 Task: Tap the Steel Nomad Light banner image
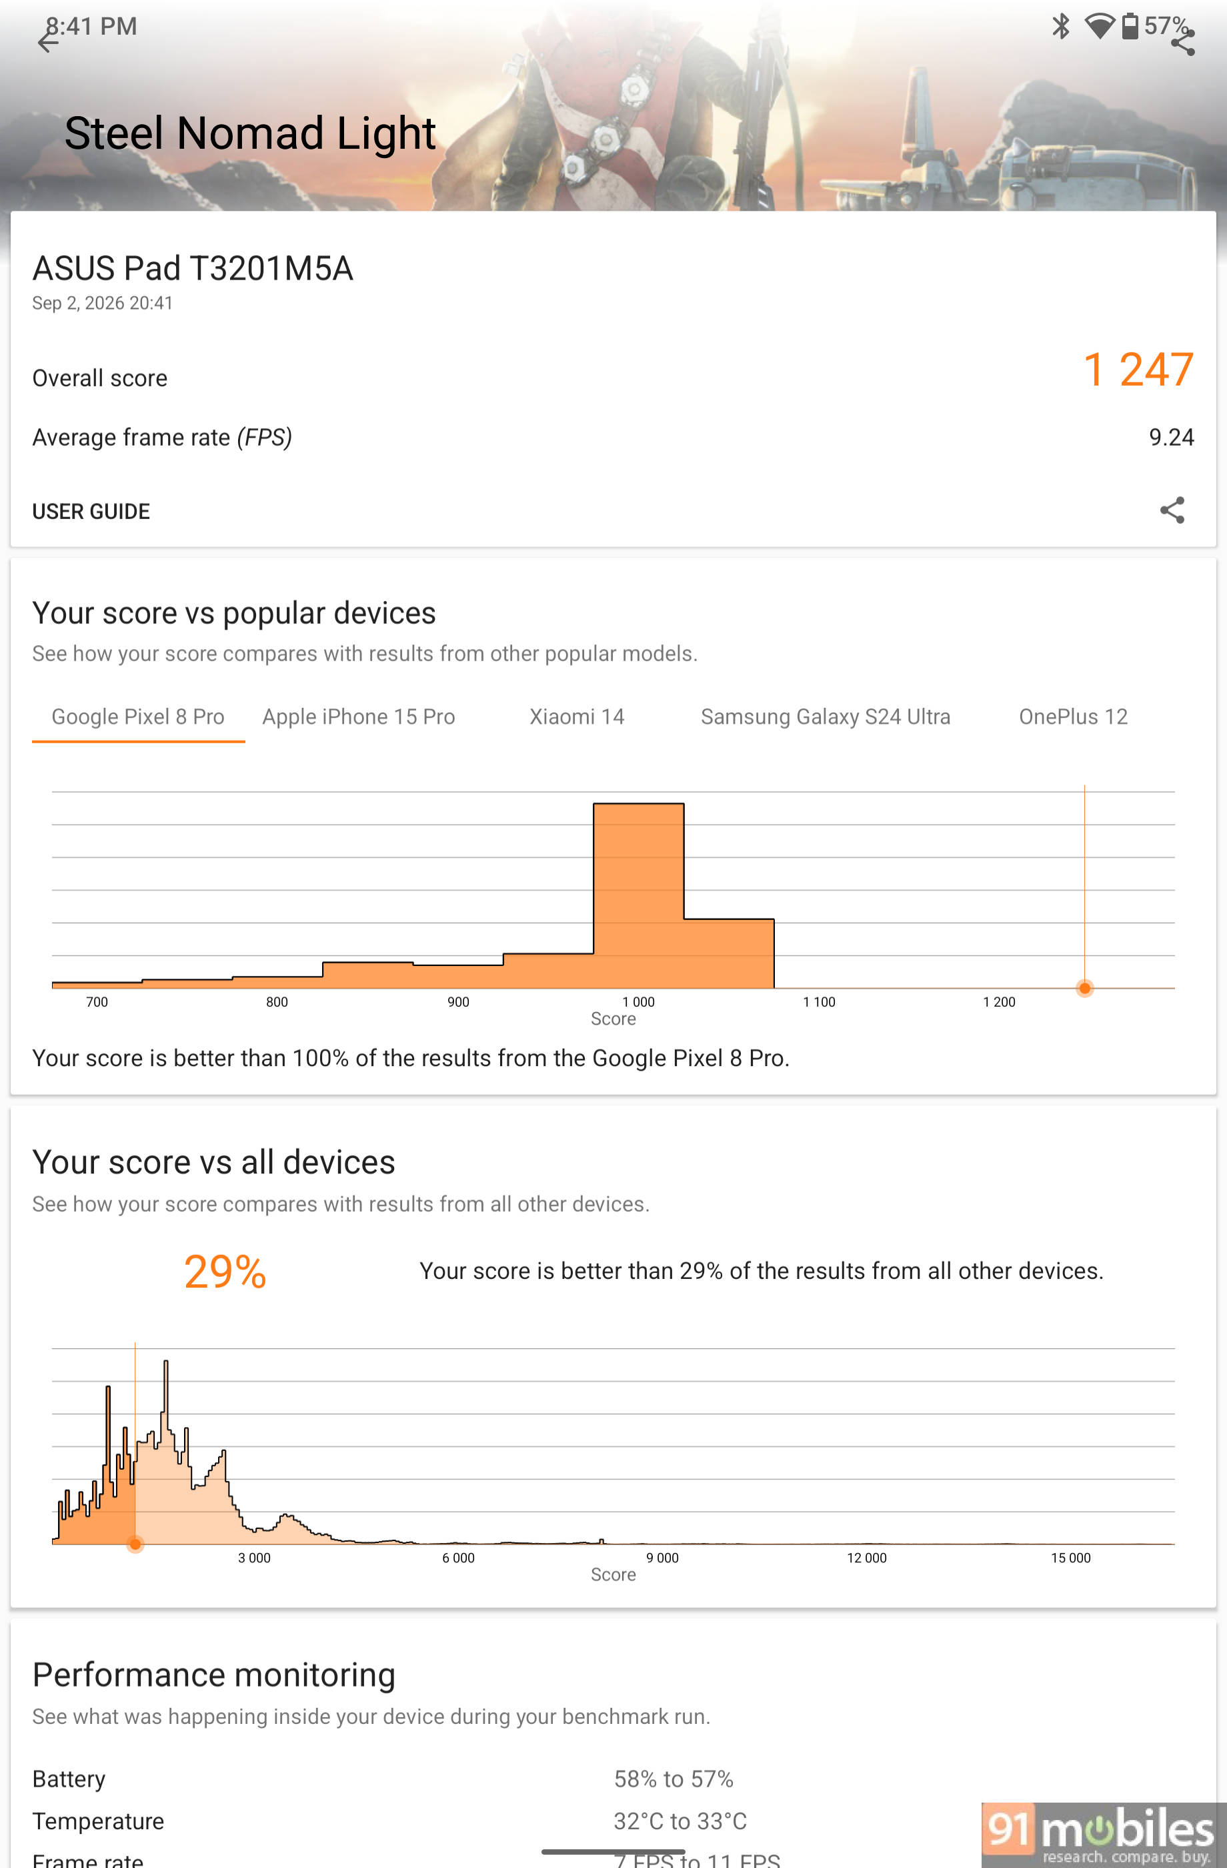click(x=613, y=106)
